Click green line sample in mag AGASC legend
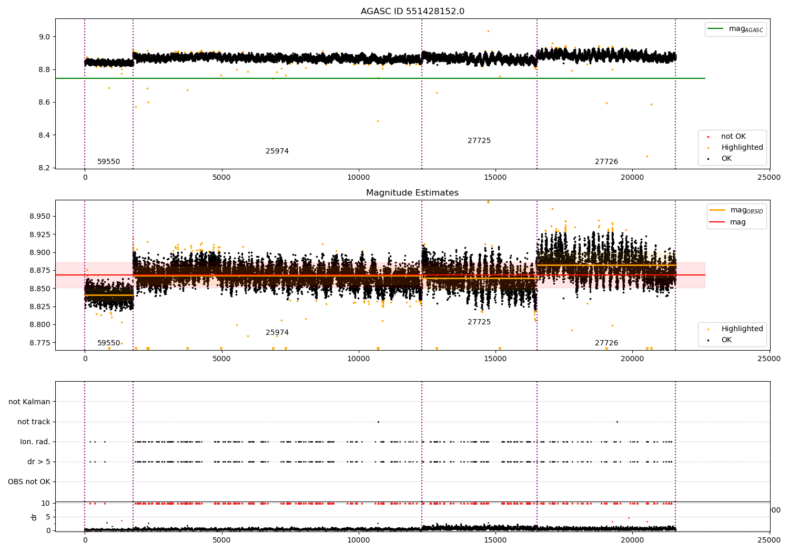 (x=716, y=29)
